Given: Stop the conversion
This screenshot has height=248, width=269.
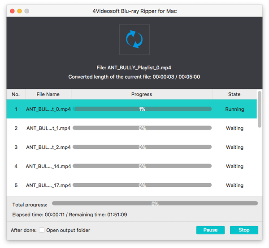Looking at the screenshot, I should (244, 230).
